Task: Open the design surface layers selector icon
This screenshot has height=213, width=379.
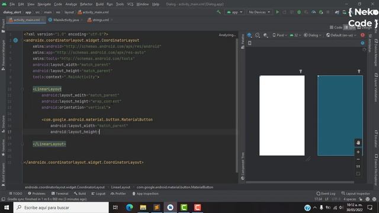Action: [x=249, y=35]
